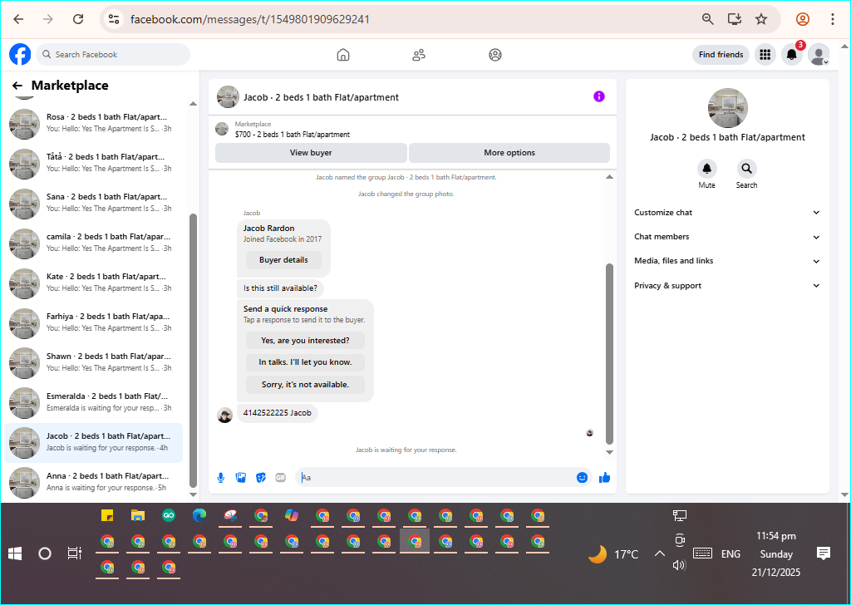The width and height of the screenshot is (851, 605).
Task: Click the listing thumbnail beside '$700 - 2 beds'
Action: coord(222,129)
